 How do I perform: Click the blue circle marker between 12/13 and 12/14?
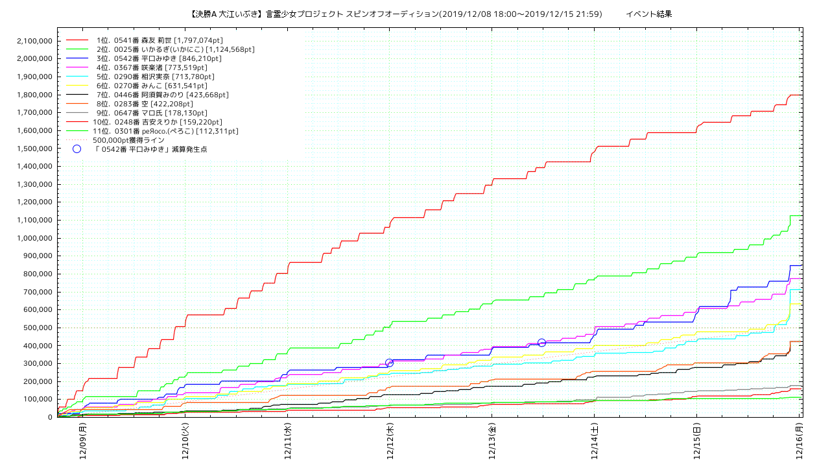(x=542, y=343)
